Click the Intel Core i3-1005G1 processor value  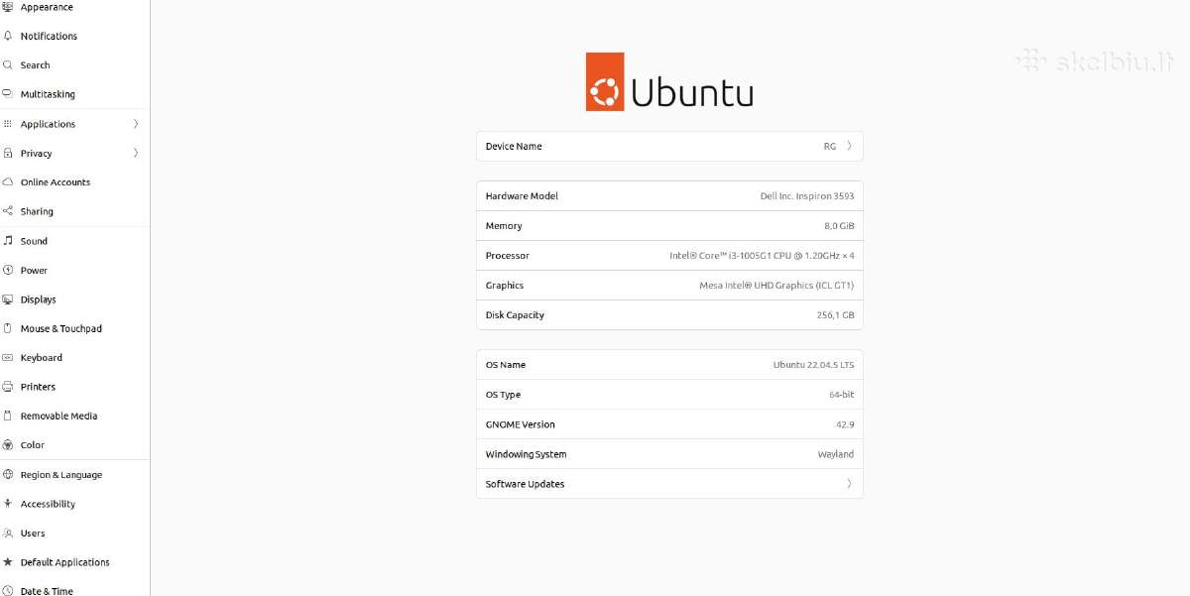pos(762,256)
